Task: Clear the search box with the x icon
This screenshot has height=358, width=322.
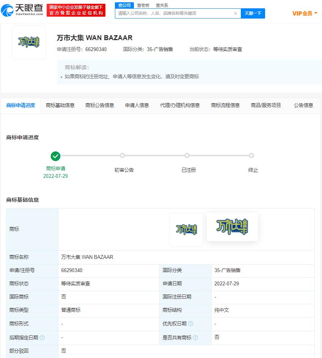Action: (235, 13)
